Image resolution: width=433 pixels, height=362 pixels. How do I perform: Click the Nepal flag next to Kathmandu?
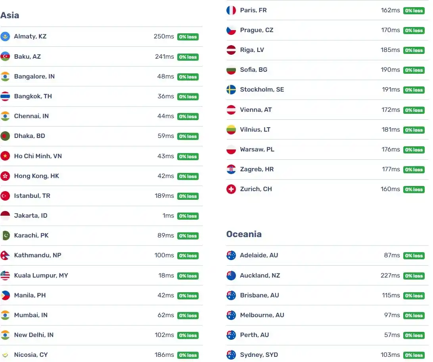(x=5, y=255)
